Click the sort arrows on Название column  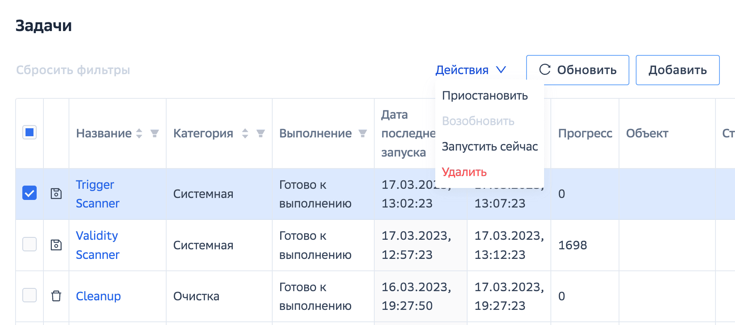[x=139, y=133]
